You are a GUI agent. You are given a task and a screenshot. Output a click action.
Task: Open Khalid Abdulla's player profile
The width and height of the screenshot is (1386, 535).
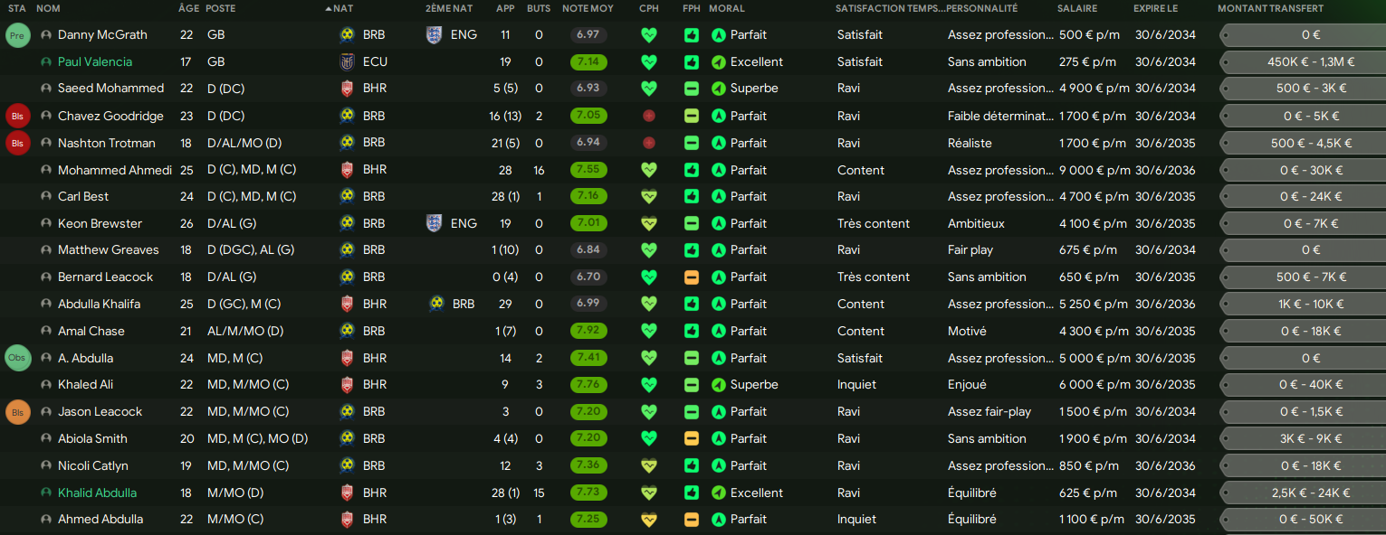click(x=97, y=493)
